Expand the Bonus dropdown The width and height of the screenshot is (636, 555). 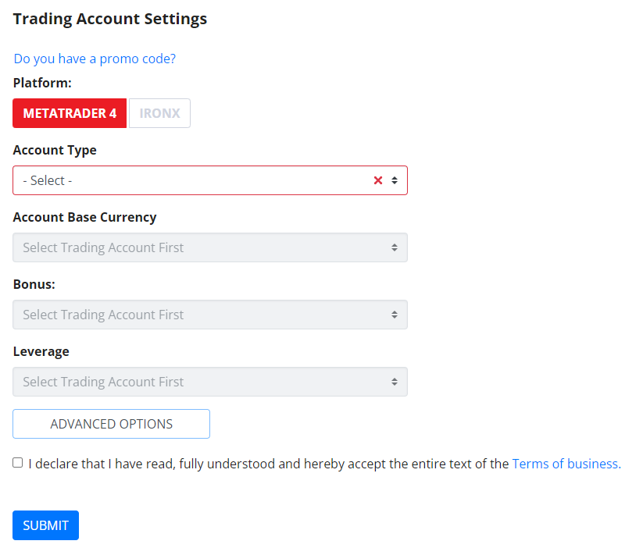(x=210, y=315)
